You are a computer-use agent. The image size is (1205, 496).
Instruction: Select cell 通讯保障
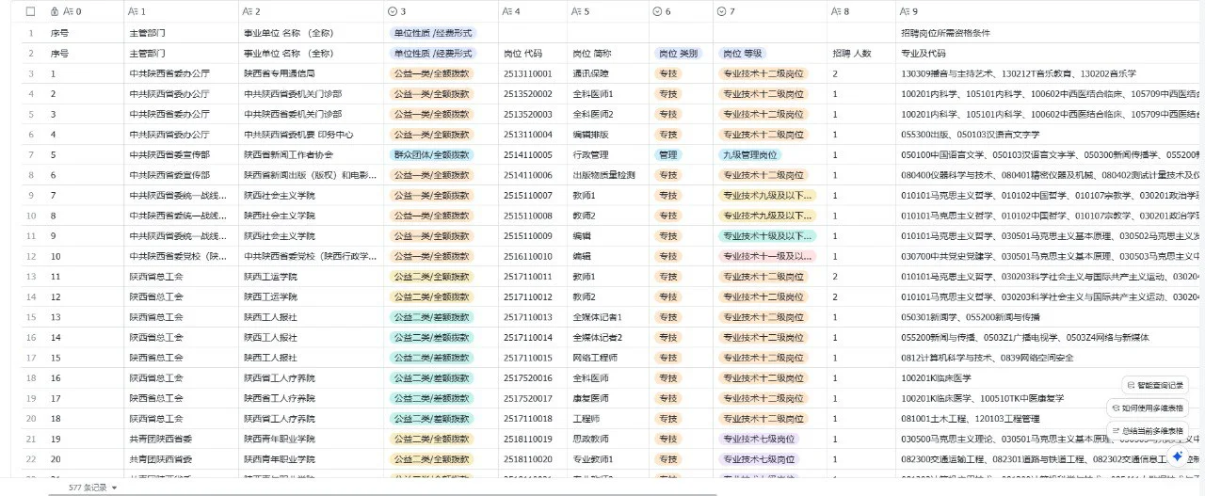coord(606,72)
